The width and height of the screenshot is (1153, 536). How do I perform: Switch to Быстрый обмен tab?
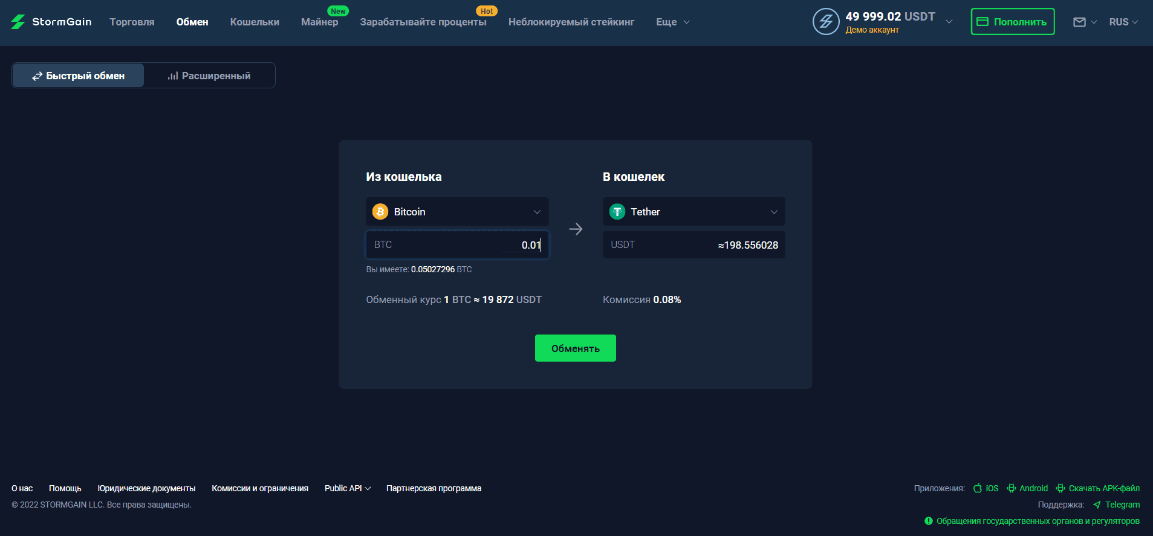pyautogui.click(x=78, y=76)
